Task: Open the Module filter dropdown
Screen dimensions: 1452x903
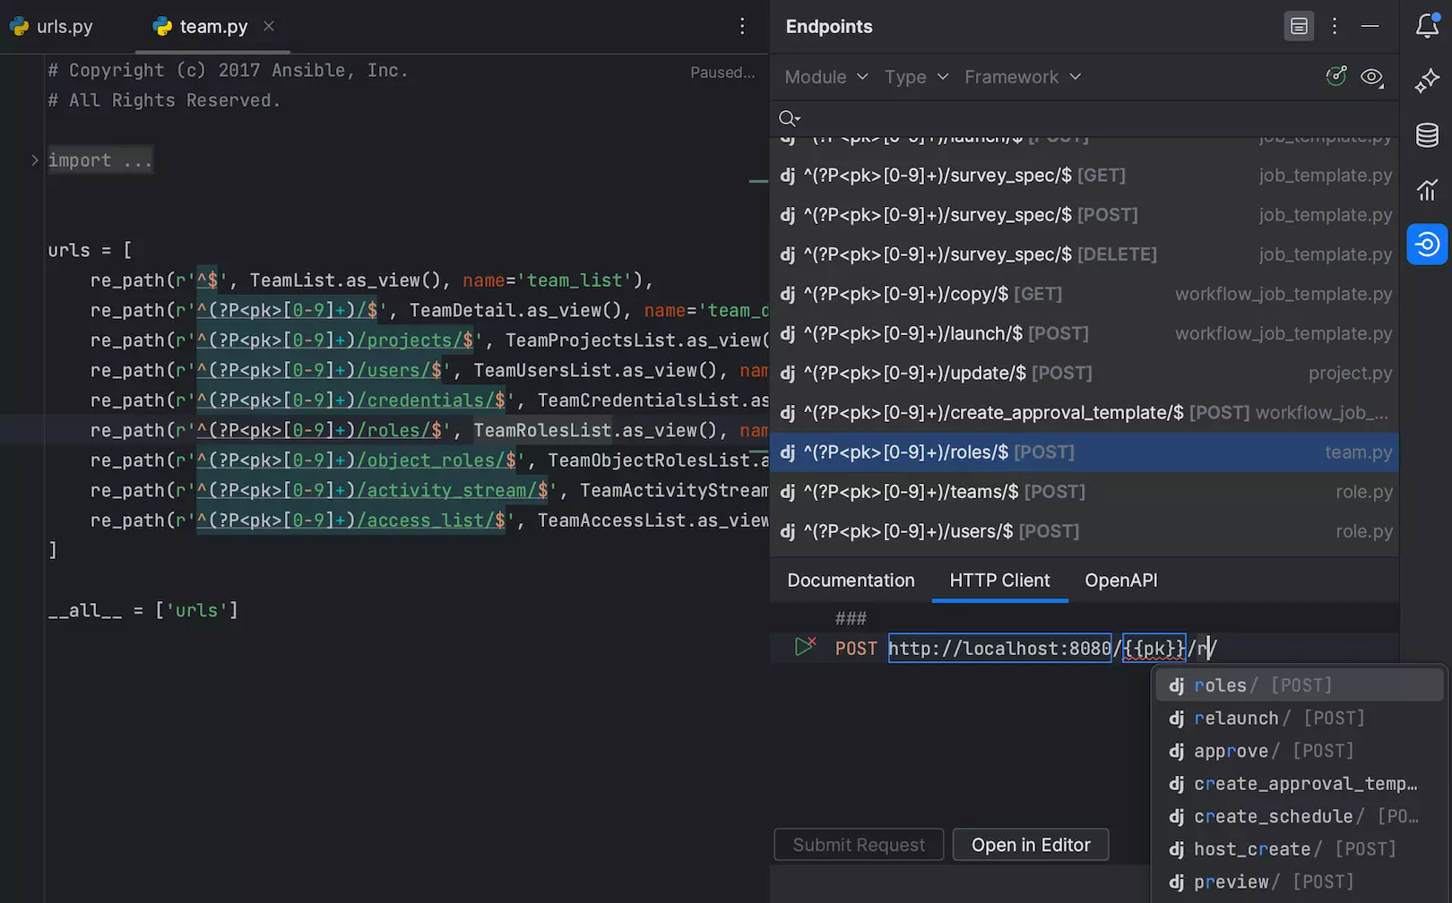Action: pyautogui.click(x=825, y=77)
